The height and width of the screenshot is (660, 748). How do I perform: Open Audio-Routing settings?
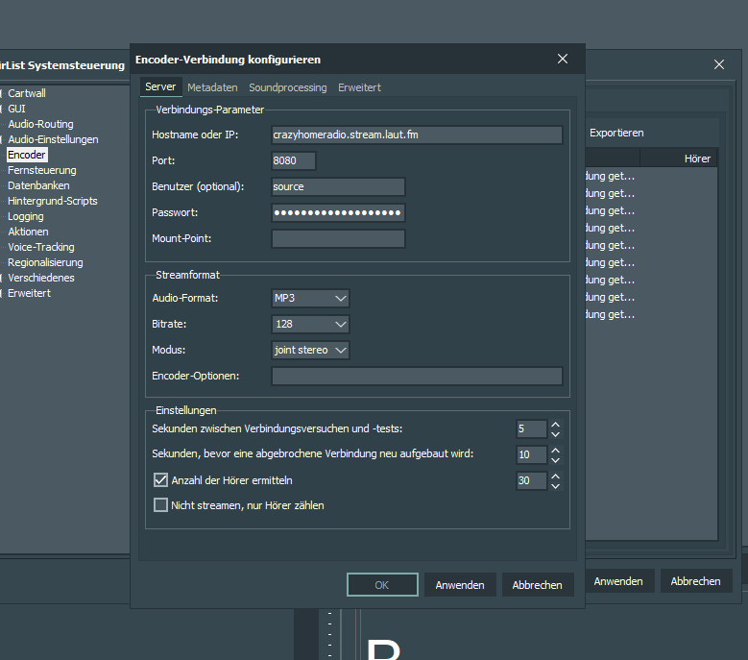40,124
